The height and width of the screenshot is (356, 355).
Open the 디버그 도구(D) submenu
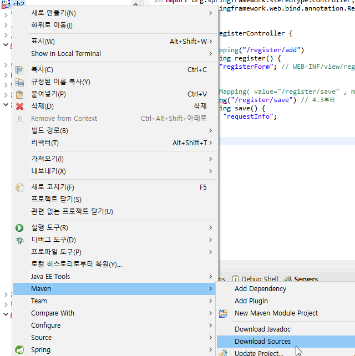(x=114, y=240)
